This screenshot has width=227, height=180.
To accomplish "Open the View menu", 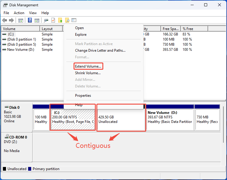I will click(33, 13).
